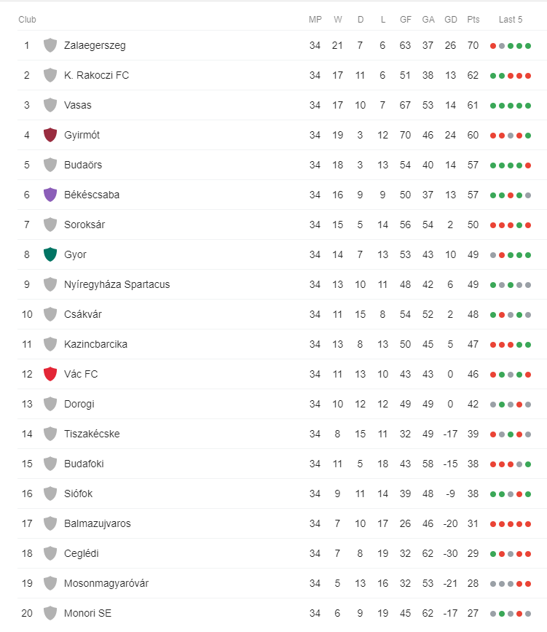Open the Nyíregyháza Spartacus team link
The height and width of the screenshot is (632, 547).
click(117, 284)
